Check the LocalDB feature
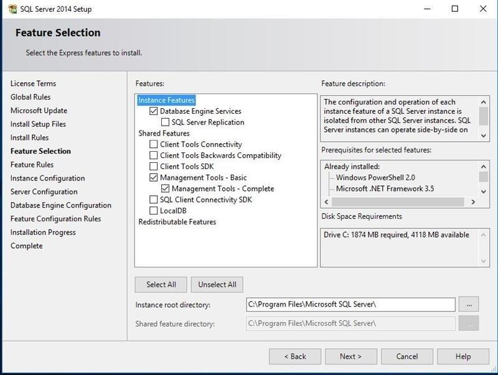Image resolution: width=498 pixels, height=375 pixels. point(154,211)
